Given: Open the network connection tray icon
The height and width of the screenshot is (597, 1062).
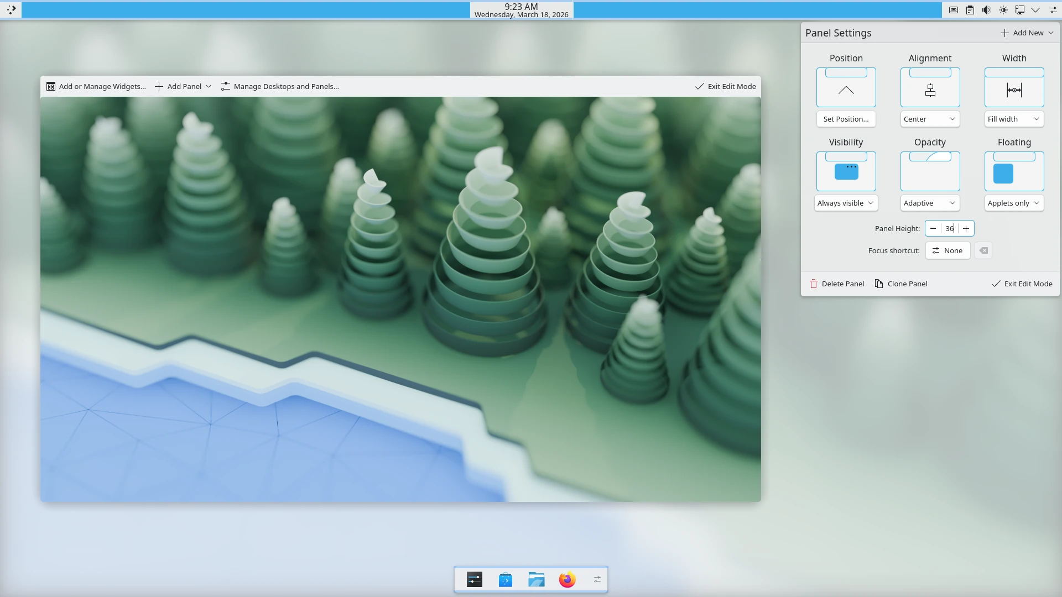Looking at the screenshot, I should pos(1019,10).
